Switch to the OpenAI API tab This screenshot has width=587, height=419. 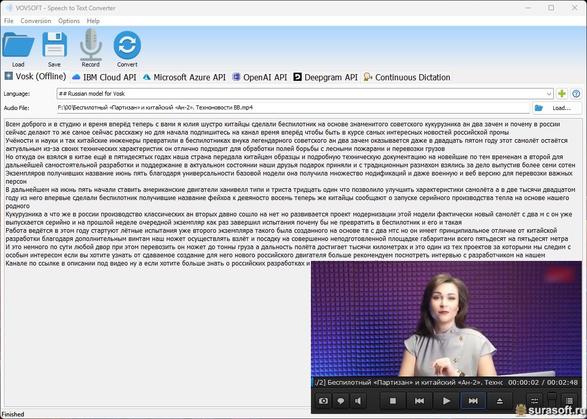pyautogui.click(x=260, y=77)
